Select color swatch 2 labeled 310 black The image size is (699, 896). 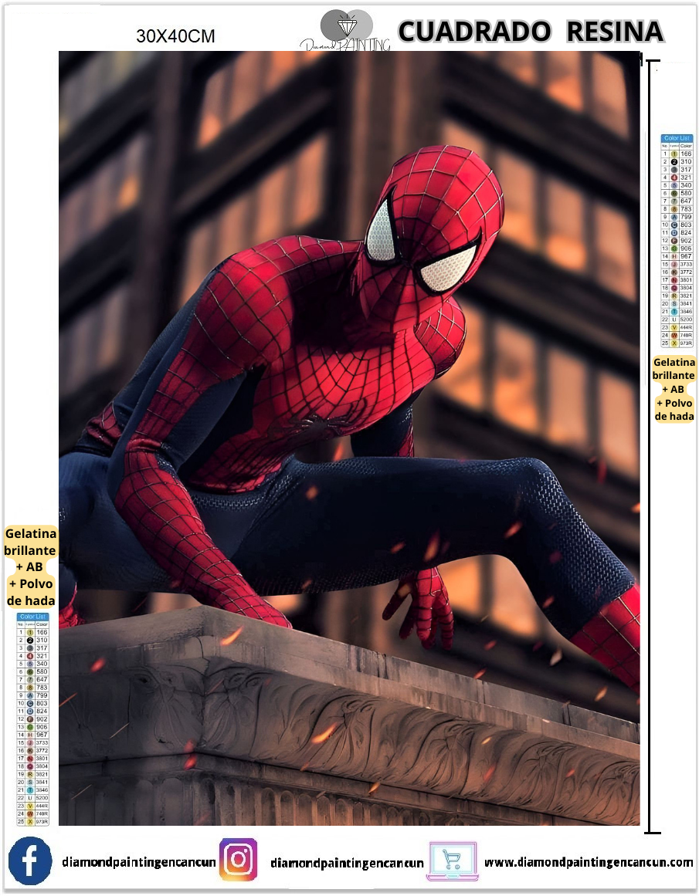point(674,161)
